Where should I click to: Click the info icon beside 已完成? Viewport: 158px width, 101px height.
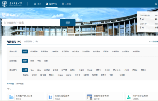pos(146,24)
